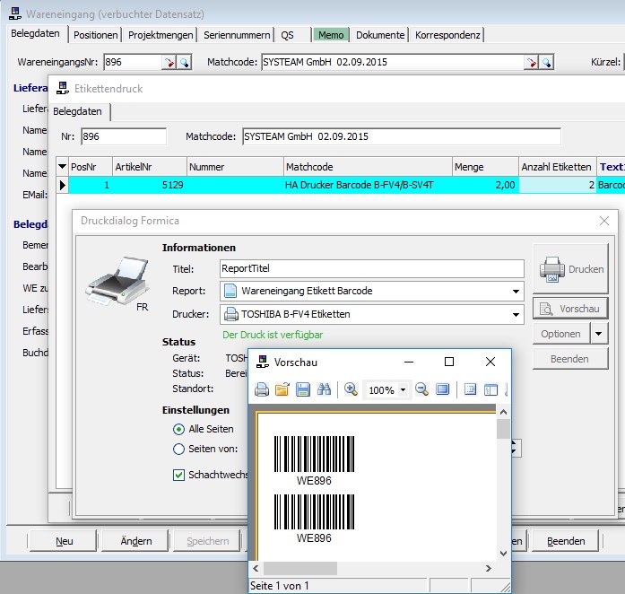Image resolution: width=625 pixels, height=594 pixels.
Task: Click the Neu button
Action: point(64,541)
